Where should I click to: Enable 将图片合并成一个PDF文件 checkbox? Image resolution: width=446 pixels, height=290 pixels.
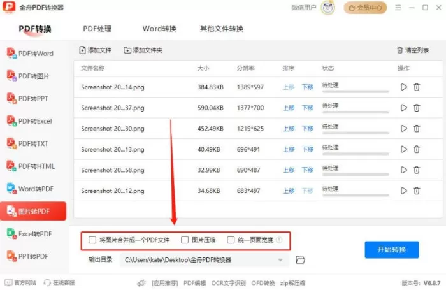click(92, 240)
